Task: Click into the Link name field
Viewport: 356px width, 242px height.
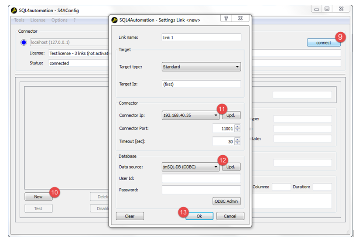Action: (x=201, y=37)
